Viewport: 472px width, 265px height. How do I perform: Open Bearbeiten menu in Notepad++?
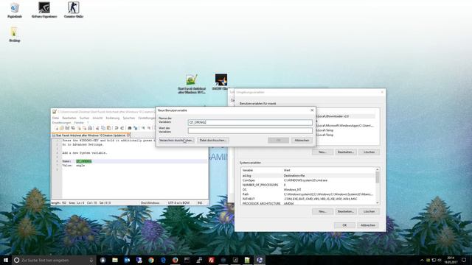(x=69, y=118)
